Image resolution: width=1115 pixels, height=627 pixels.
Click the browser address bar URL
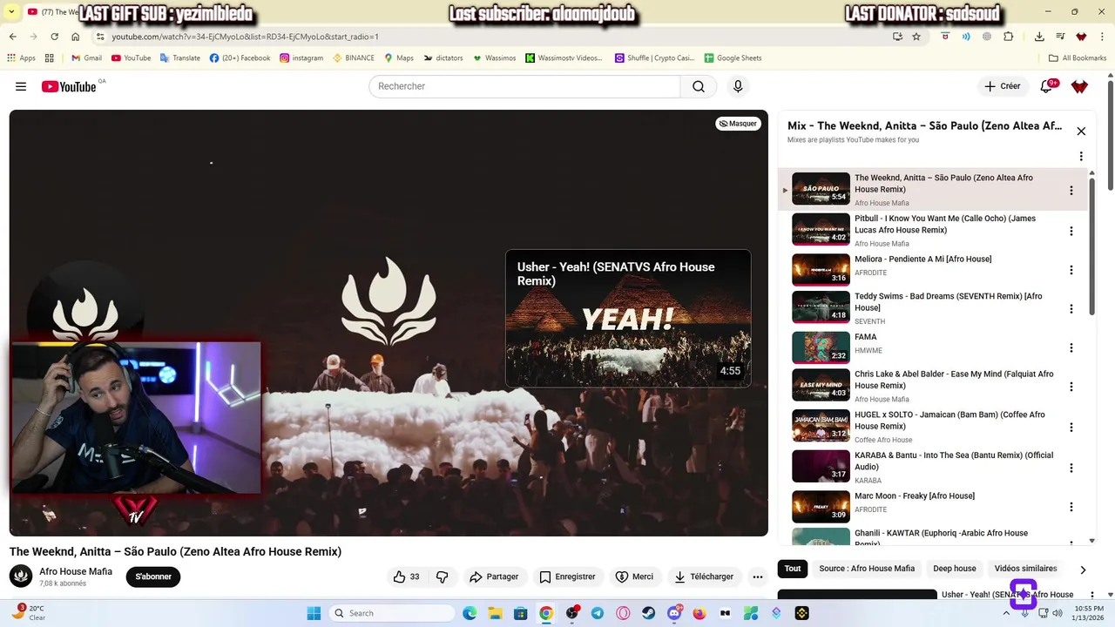click(x=245, y=37)
